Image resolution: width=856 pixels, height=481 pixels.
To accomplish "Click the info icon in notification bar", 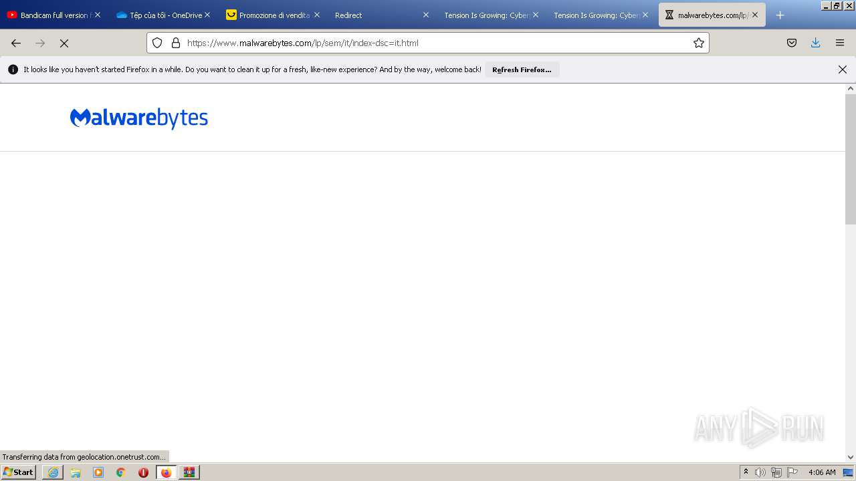I will coord(13,69).
